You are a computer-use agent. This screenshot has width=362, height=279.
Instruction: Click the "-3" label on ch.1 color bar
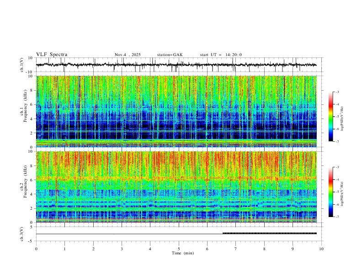point(337,92)
